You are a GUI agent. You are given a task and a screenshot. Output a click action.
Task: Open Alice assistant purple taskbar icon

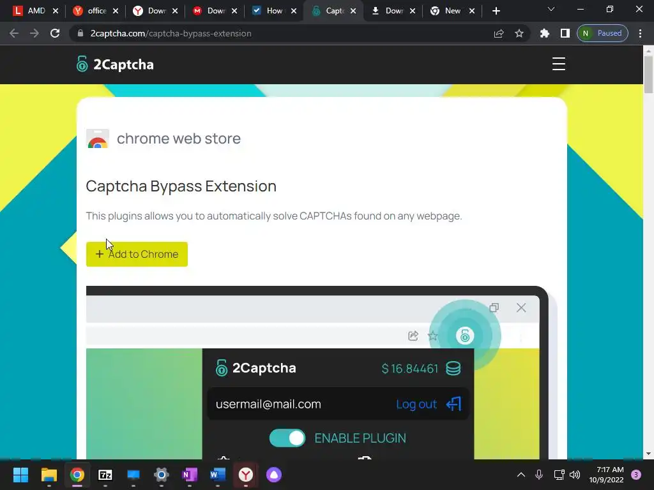[x=274, y=475]
